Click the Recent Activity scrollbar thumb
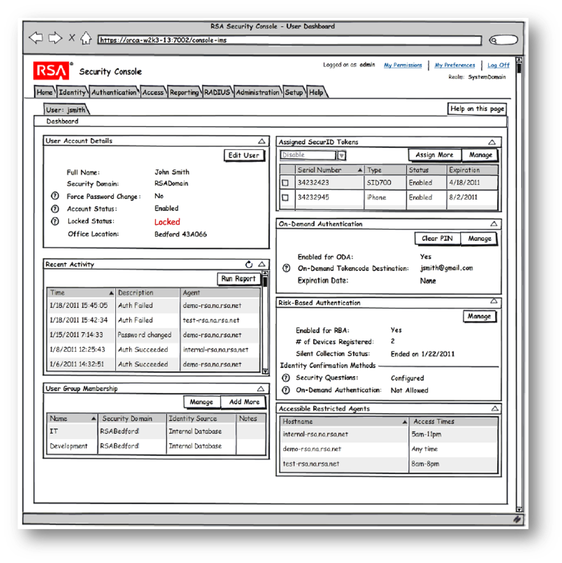The width and height of the screenshot is (562, 563). (265, 281)
